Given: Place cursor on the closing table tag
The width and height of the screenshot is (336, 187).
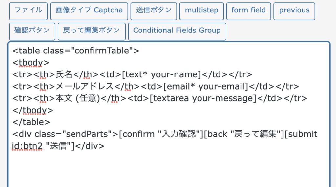Looking at the screenshot, I should 31,122.
